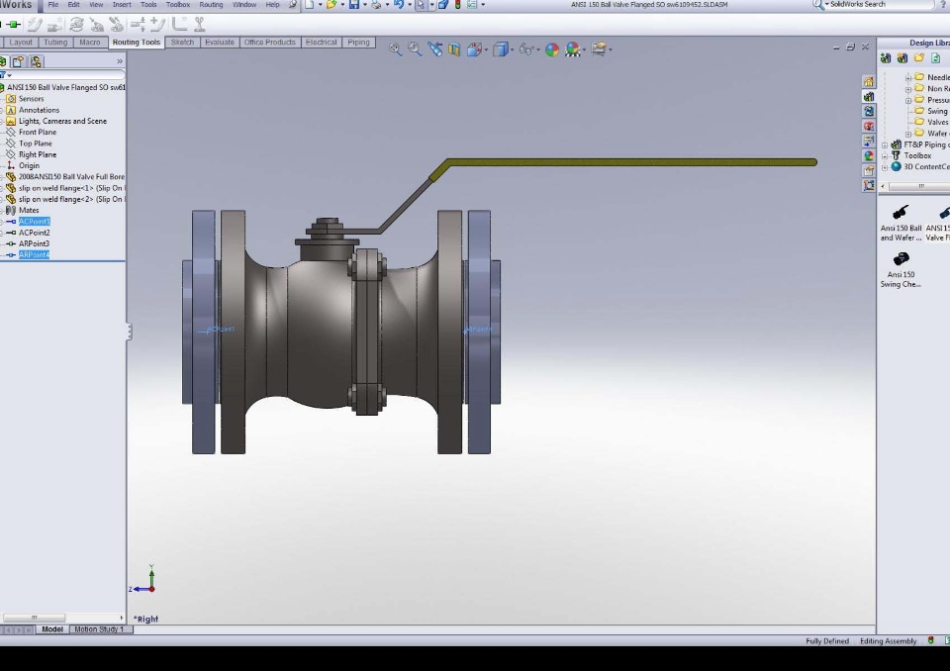Click the Apply Scene icon
950x671 pixels.
(572, 49)
